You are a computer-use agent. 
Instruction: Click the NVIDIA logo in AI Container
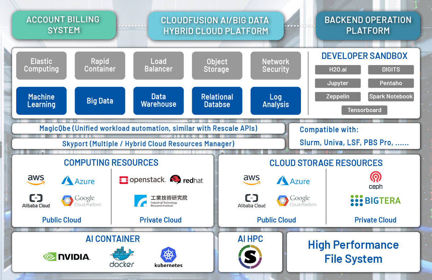[x=67, y=257]
